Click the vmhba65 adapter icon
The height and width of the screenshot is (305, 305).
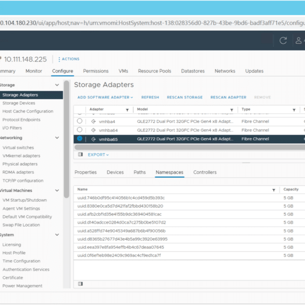(x=93, y=139)
